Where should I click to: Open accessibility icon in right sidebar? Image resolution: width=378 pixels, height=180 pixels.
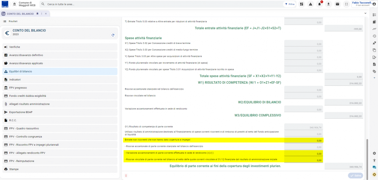click(374, 160)
